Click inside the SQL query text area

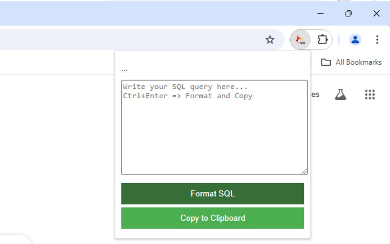point(214,126)
